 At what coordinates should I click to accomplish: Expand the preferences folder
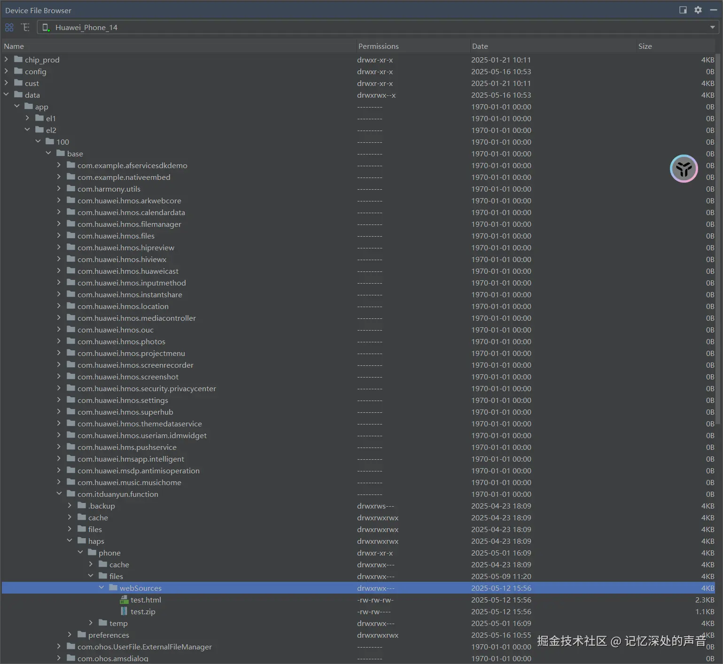click(70, 634)
